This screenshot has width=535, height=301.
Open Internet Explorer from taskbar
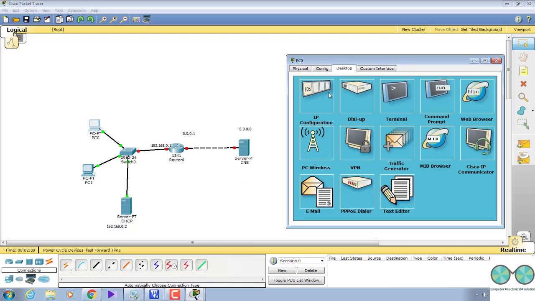pyautogui.click(x=30, y=295)
